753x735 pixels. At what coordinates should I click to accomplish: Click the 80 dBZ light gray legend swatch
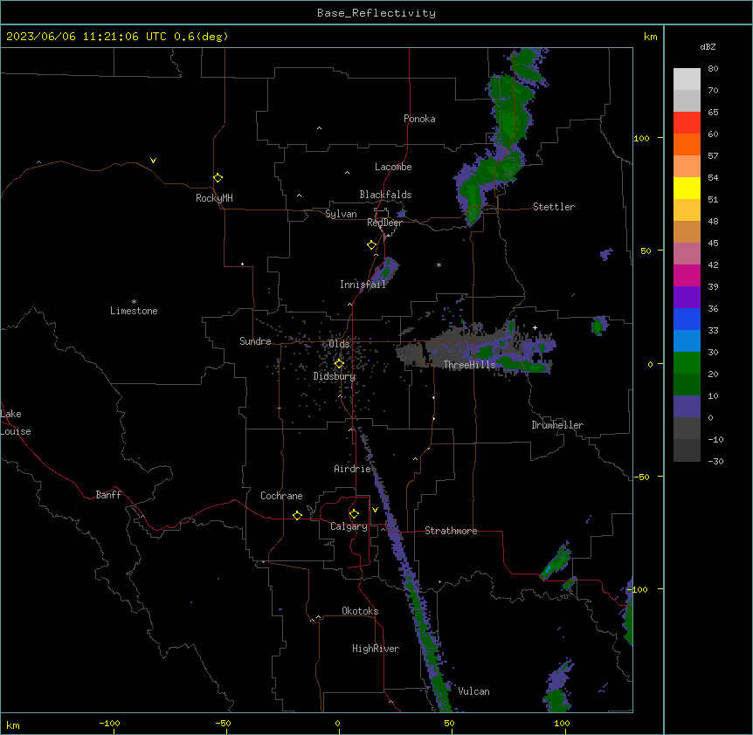point(687,79)
